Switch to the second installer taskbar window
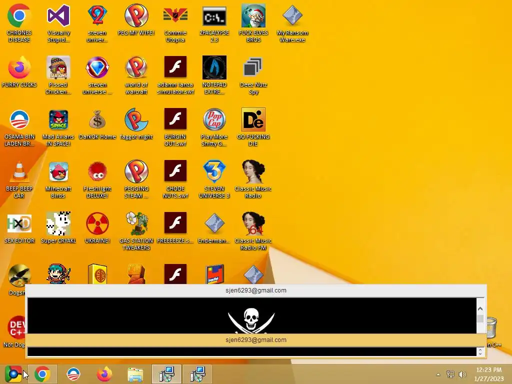The width and height of the screenshot is (512, 384). (197, 374)
